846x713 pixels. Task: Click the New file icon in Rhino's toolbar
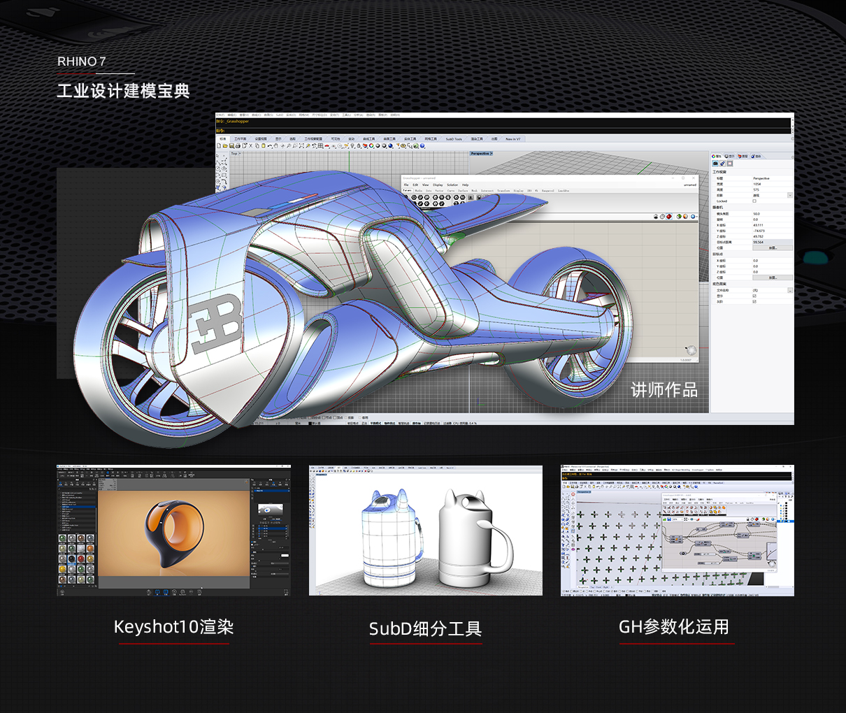click(x=219, y=146)
